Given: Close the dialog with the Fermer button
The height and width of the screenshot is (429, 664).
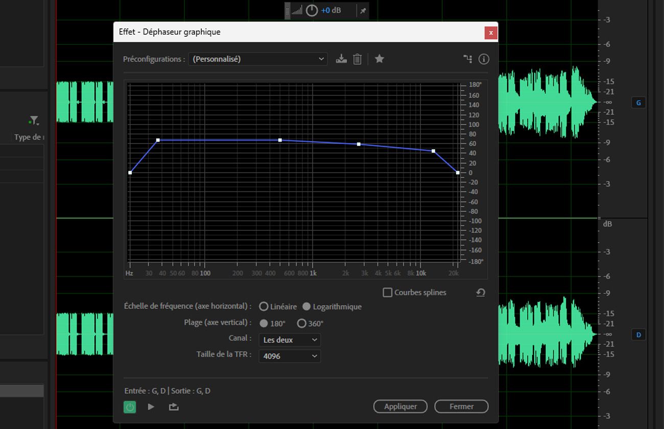Looking at the screenshot, I should point(461,407).
